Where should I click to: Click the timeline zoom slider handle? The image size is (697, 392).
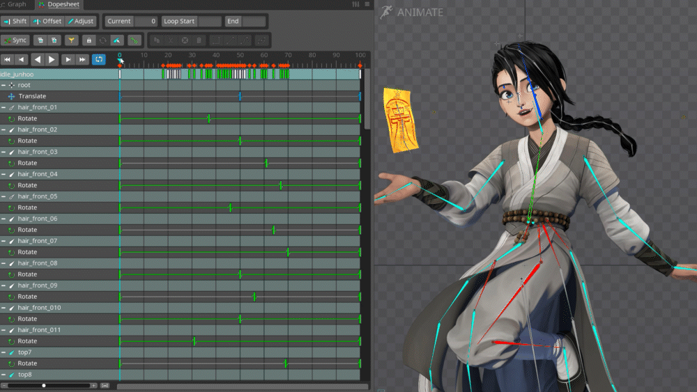point(44,385)
